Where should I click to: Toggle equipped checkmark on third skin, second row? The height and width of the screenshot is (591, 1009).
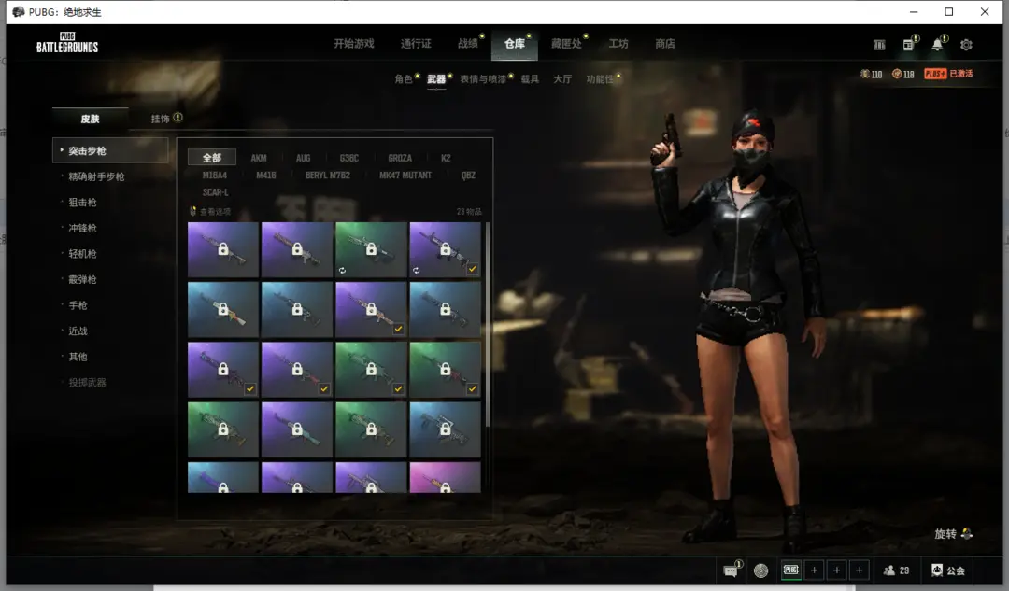tap(398, 329)
